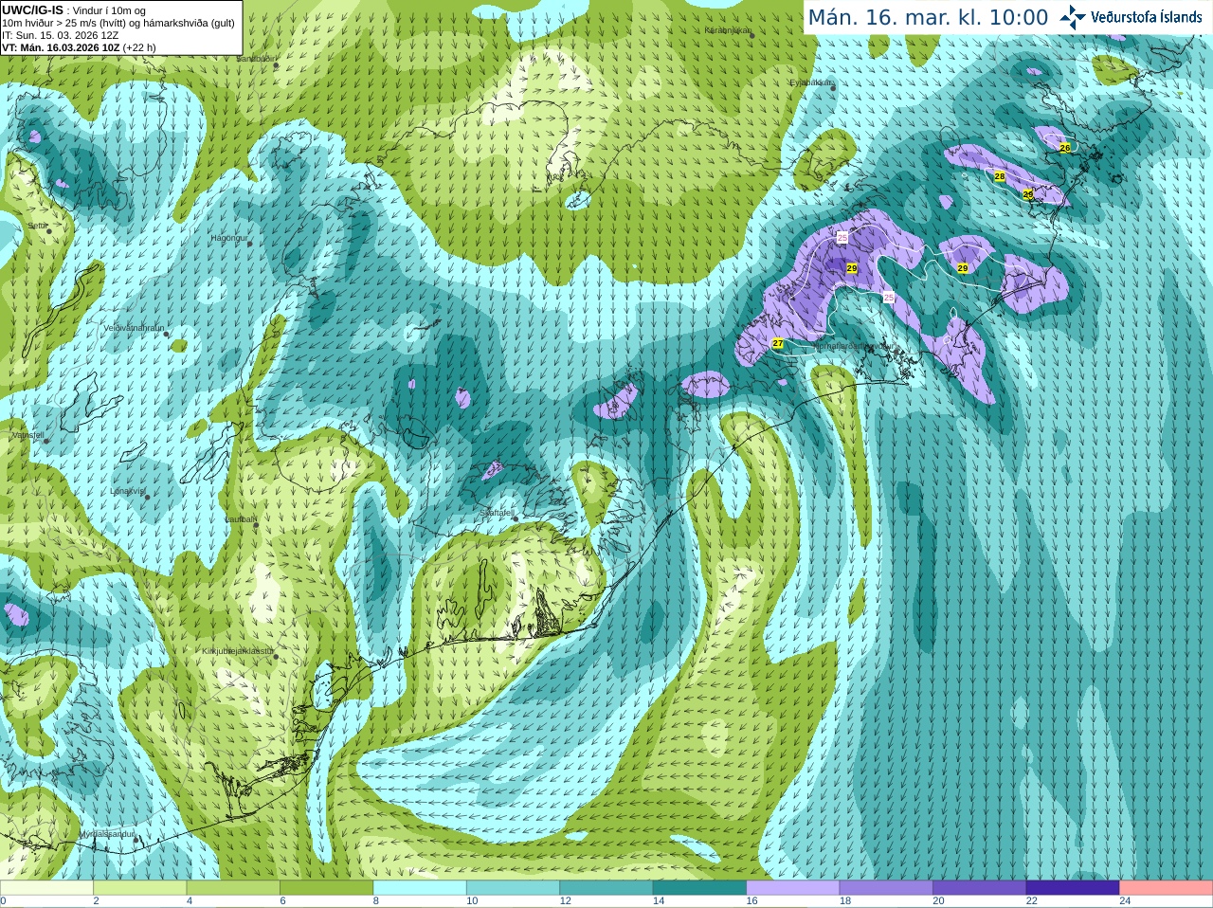Viewport: 1213px width, 908px height.
Task: Click the Veiðivatnahraun station label
Action: click(x=134, y=327)
